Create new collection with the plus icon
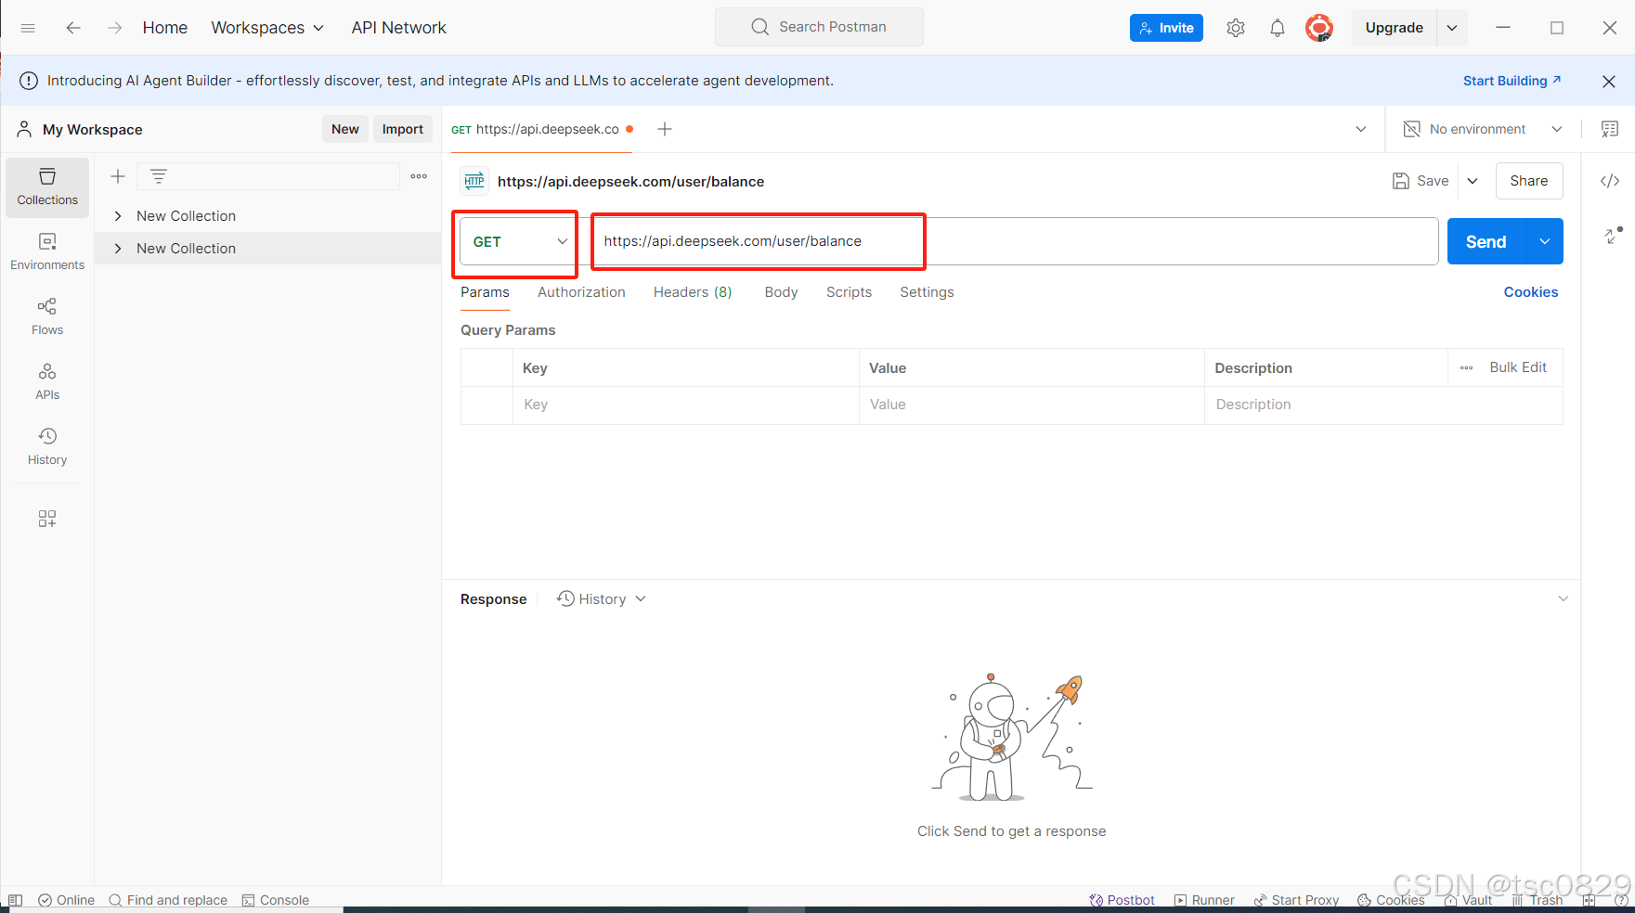The height and width of the screenshot is (913, 1635). point(118,176)
